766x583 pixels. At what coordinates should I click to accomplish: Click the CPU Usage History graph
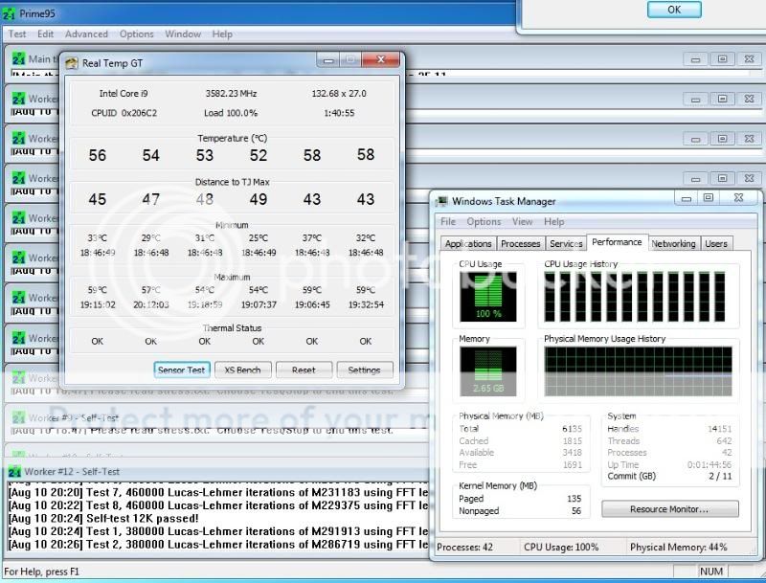click(x=637, y=297)
